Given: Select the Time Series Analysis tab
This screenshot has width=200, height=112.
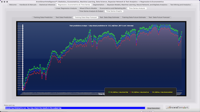Looking at the screenshot, I should point(137,8).
